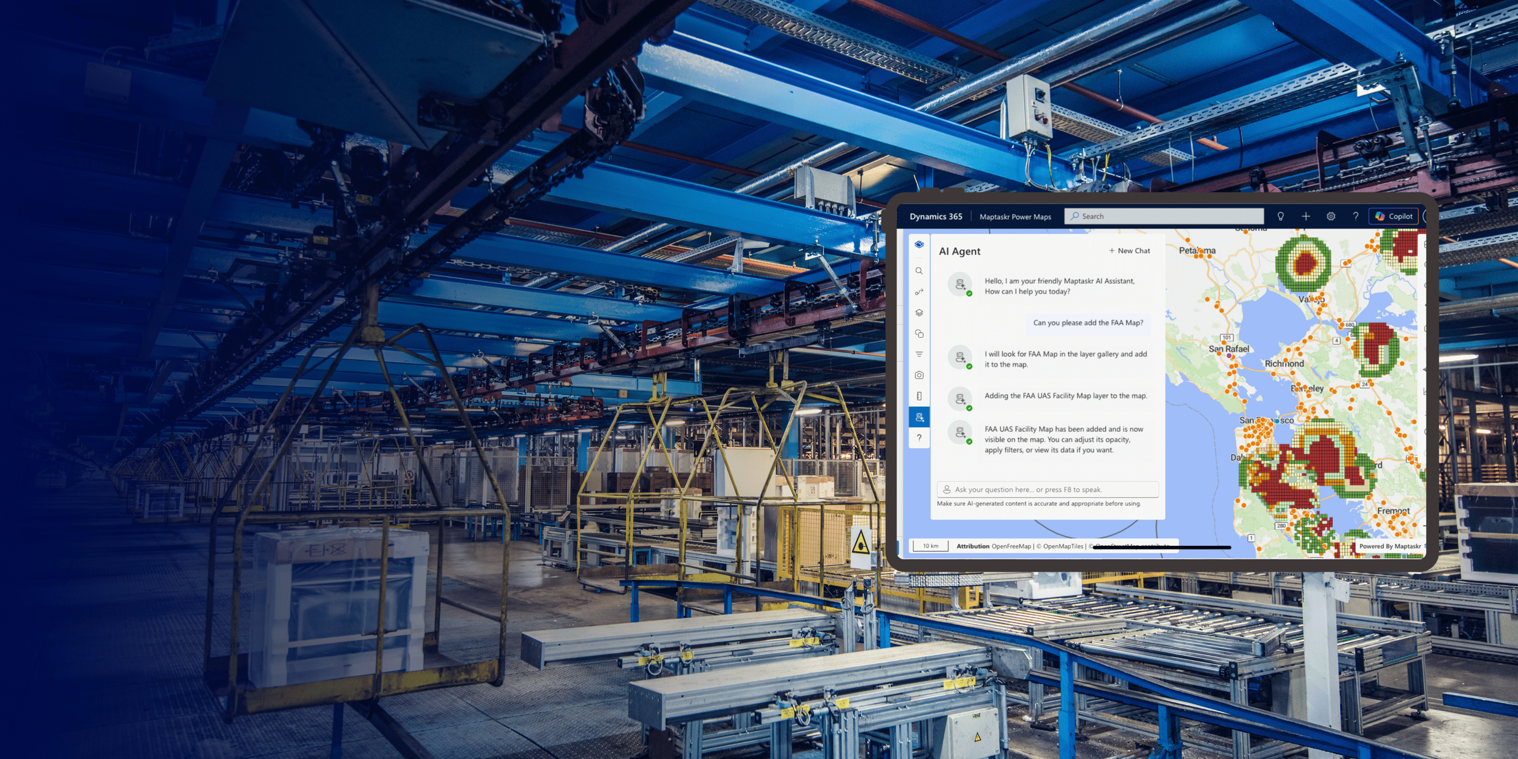The image size is (1518, 759).
Task: Open the map layers panel
Action: (919, 313)
